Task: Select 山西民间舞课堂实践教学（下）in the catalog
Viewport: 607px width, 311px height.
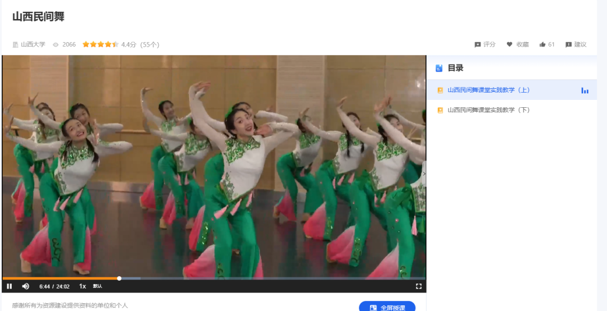Action: [488, 110]
